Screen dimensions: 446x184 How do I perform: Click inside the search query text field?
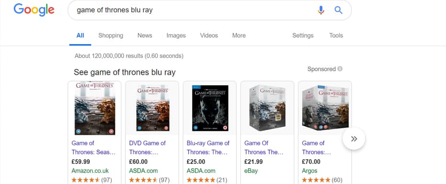pos(194,10)
